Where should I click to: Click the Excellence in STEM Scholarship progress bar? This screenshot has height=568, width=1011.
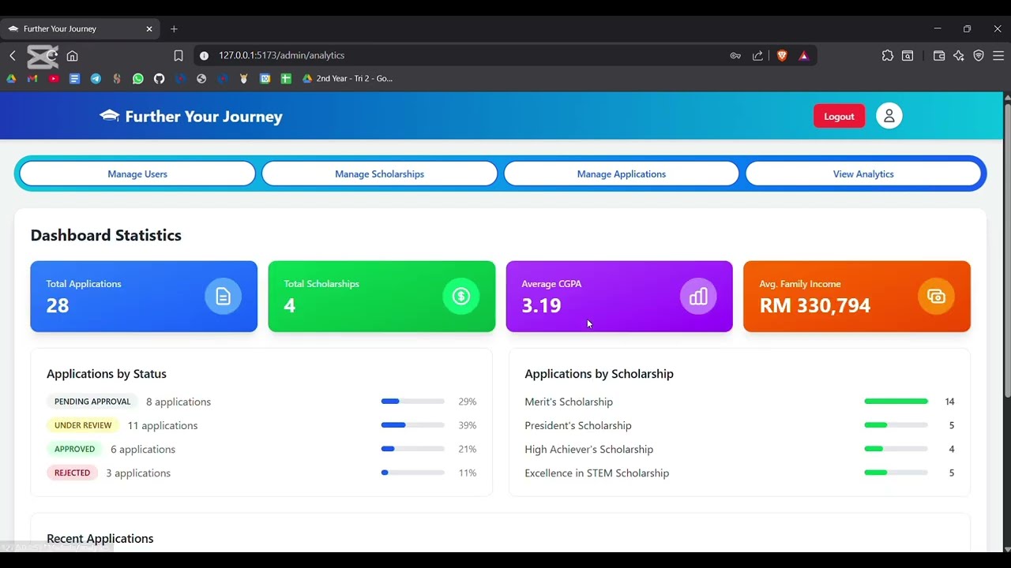click(896, 473)
